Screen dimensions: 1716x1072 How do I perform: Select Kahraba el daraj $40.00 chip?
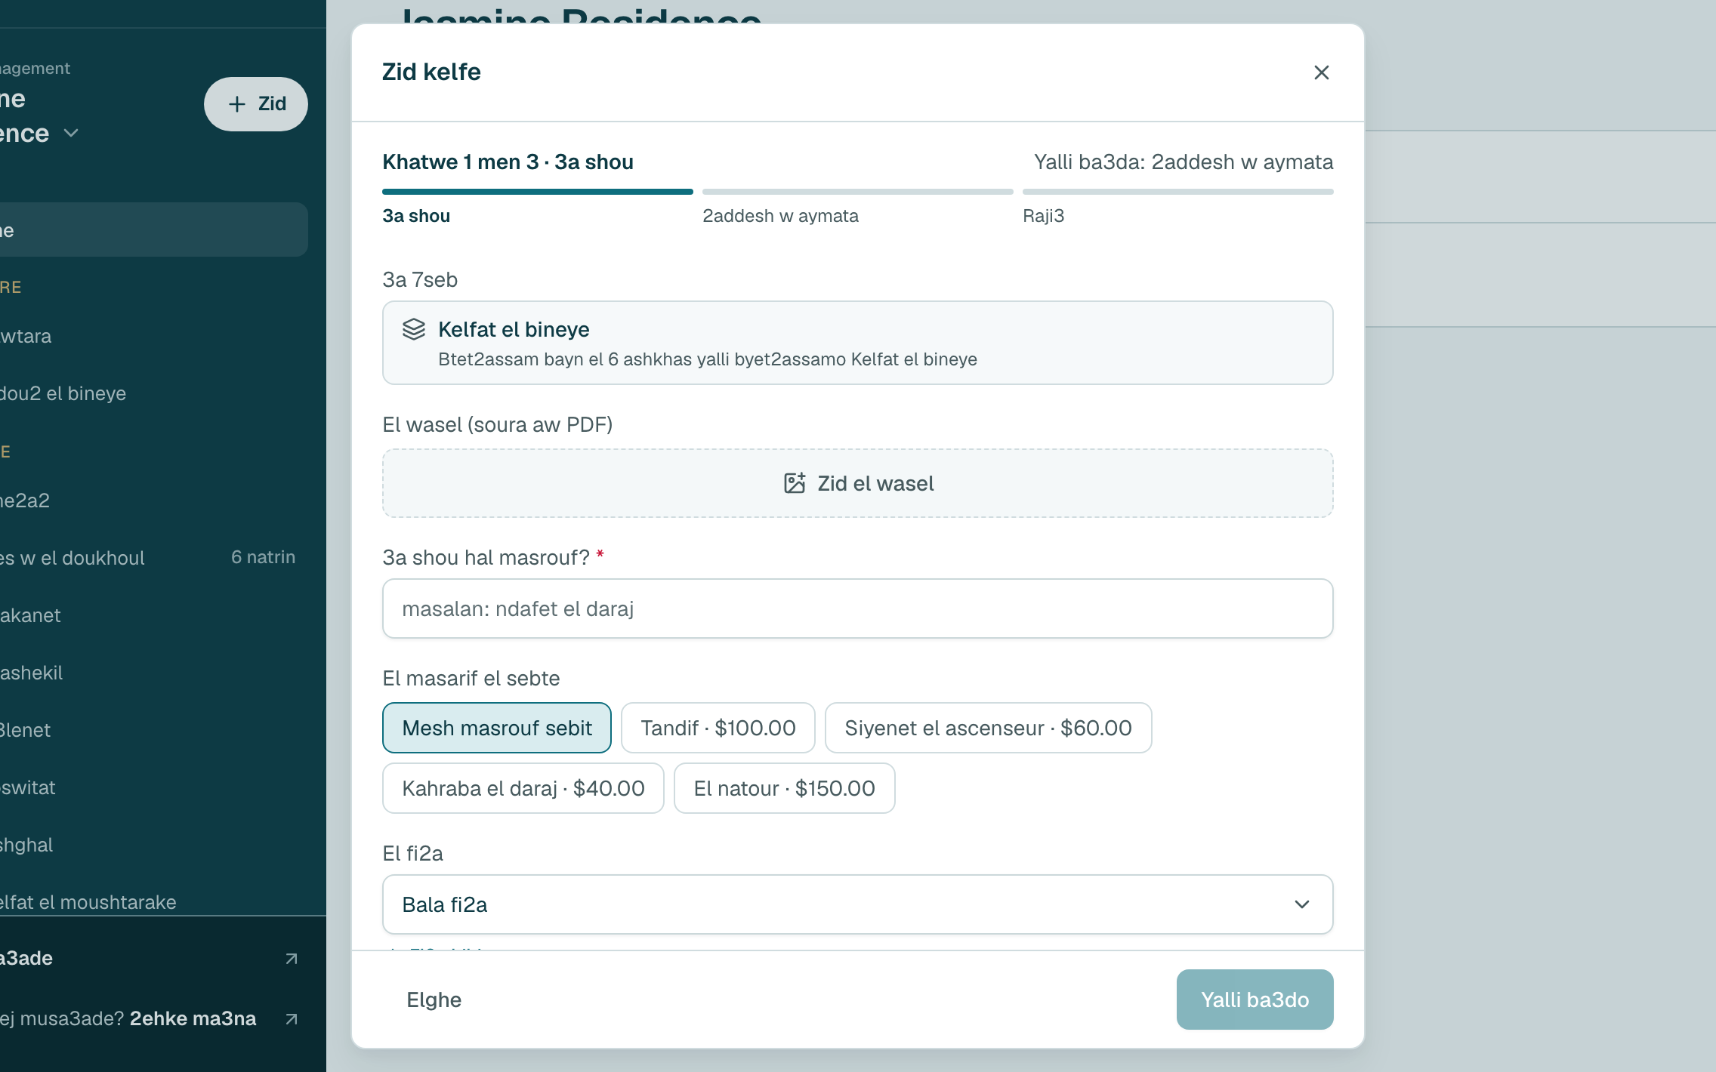pos(523,788)
